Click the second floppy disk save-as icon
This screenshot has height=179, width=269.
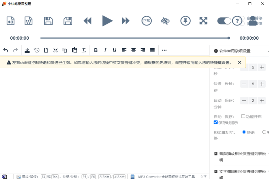pyautogui.click(x=68, y=21)
